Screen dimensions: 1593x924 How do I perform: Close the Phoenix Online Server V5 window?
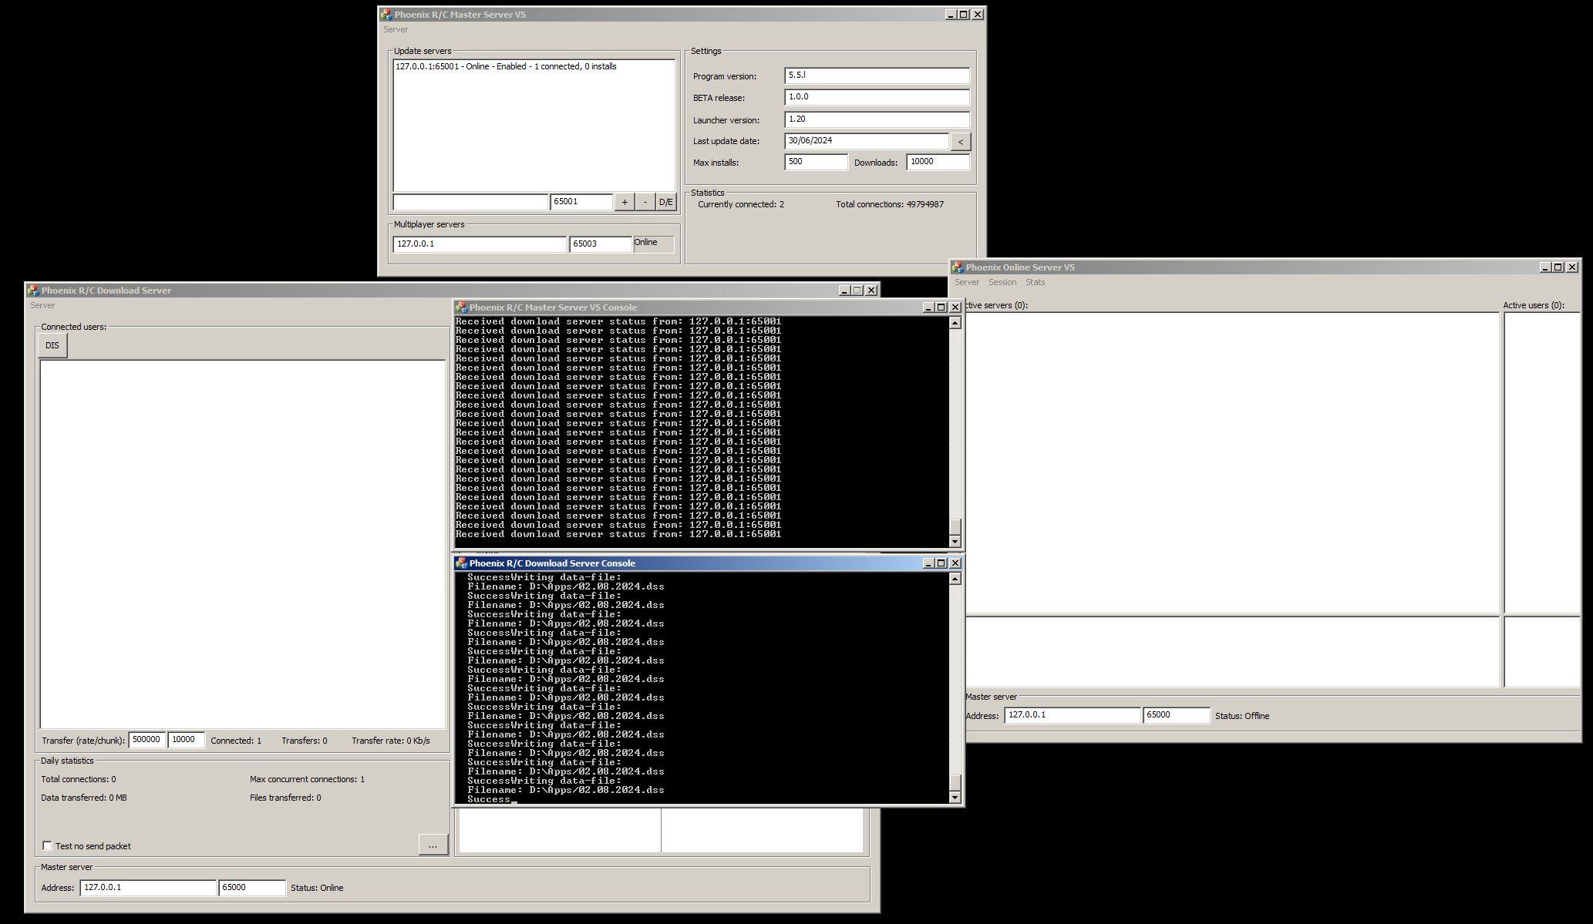pos(1572,267)
